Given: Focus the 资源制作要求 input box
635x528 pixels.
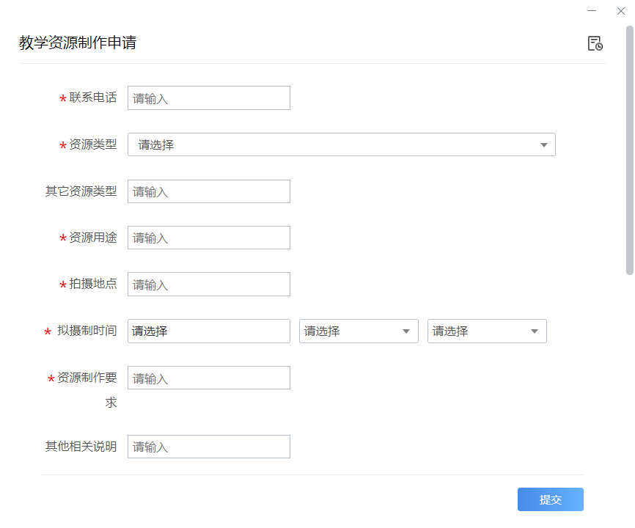Looking at the screenshot, I should 209,378.
